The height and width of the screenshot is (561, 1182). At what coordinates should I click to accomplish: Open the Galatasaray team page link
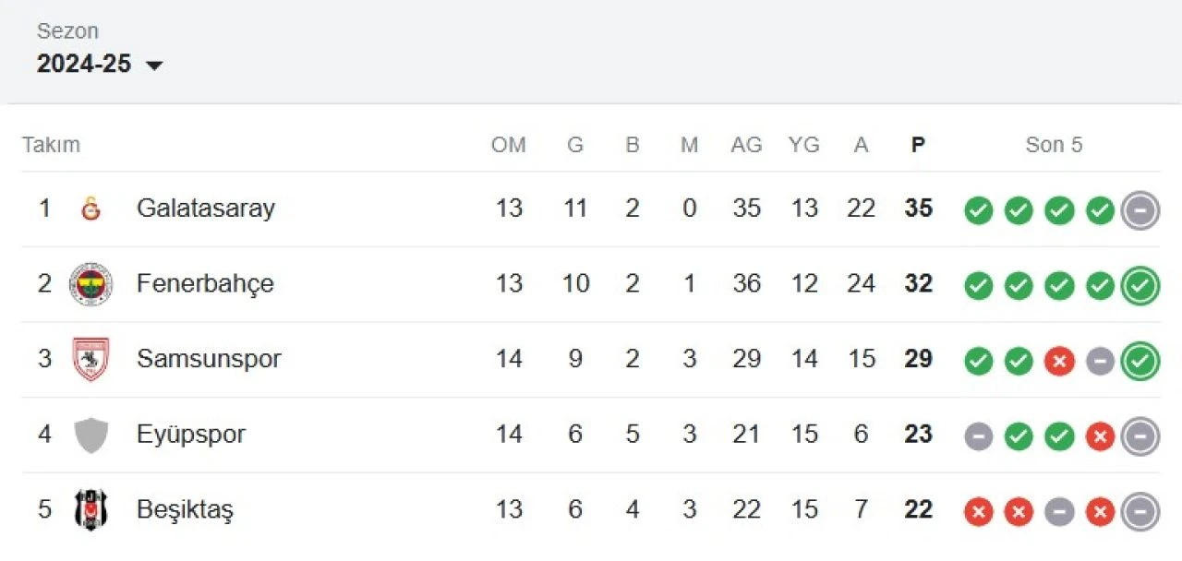click(x=205, y=209)
